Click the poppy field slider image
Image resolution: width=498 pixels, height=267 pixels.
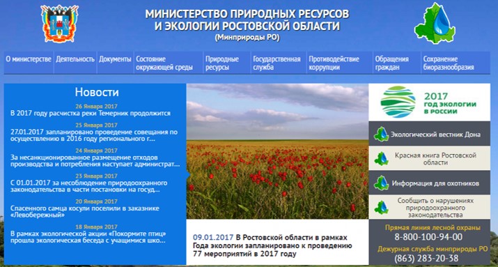(277, 151)
